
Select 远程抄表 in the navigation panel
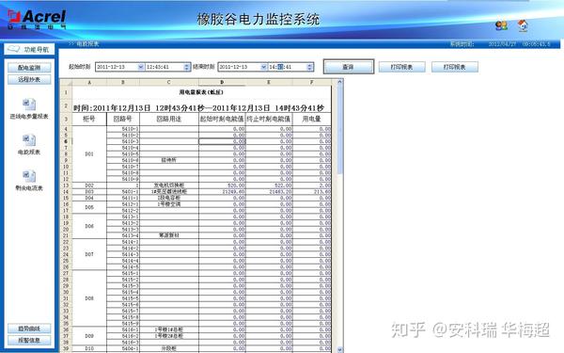[x=29, y=79]
